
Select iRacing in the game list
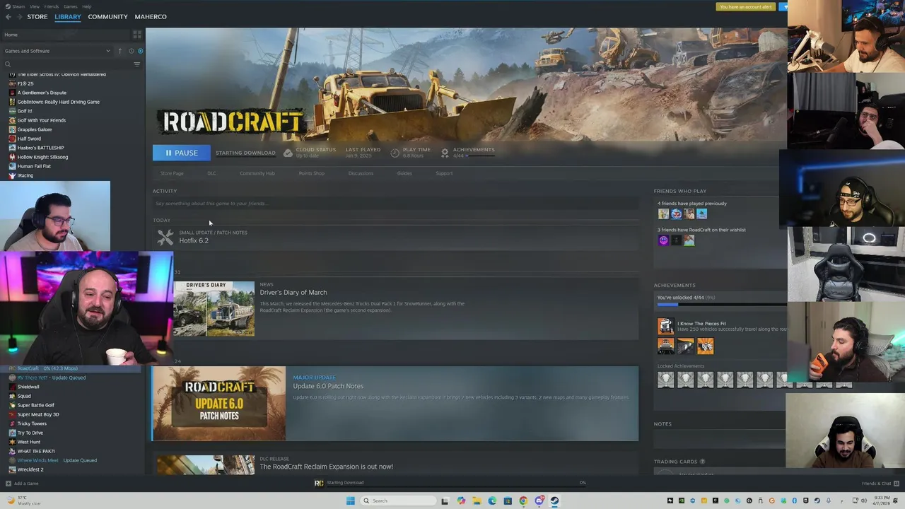(25, 175)
